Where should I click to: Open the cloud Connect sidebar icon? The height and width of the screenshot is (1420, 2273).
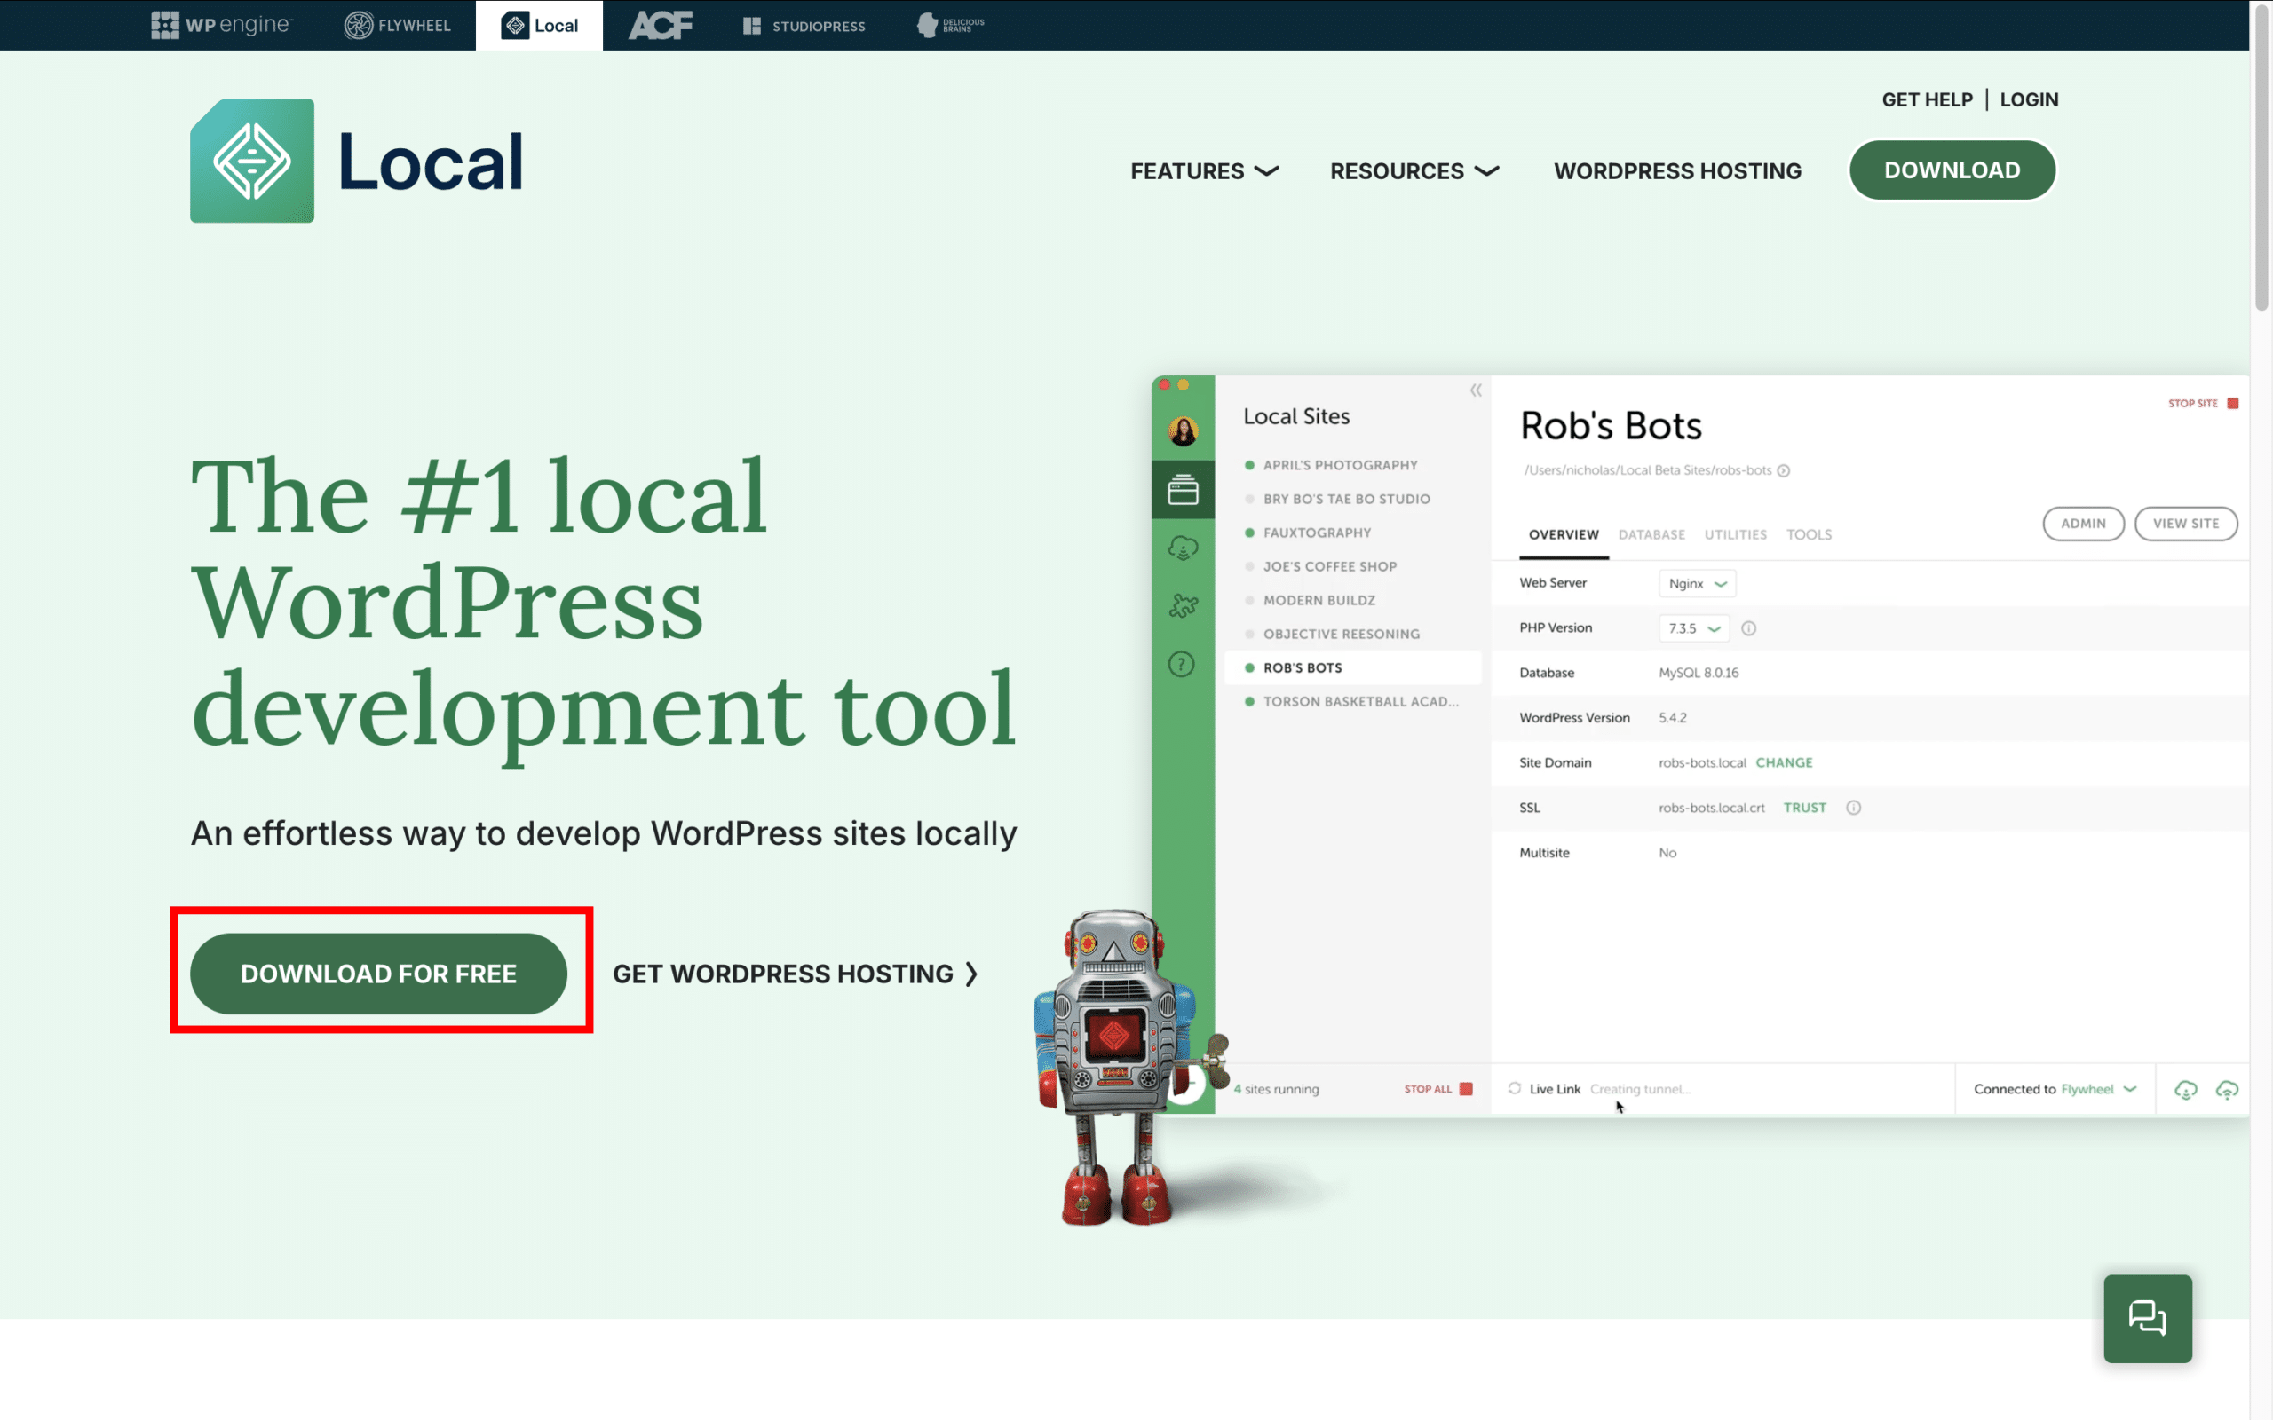click(x=1183, y=548)
